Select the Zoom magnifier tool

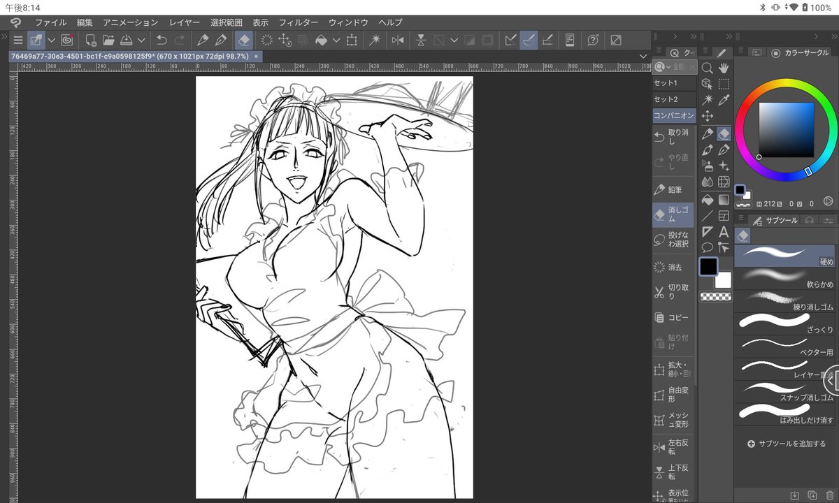(707, 68)
